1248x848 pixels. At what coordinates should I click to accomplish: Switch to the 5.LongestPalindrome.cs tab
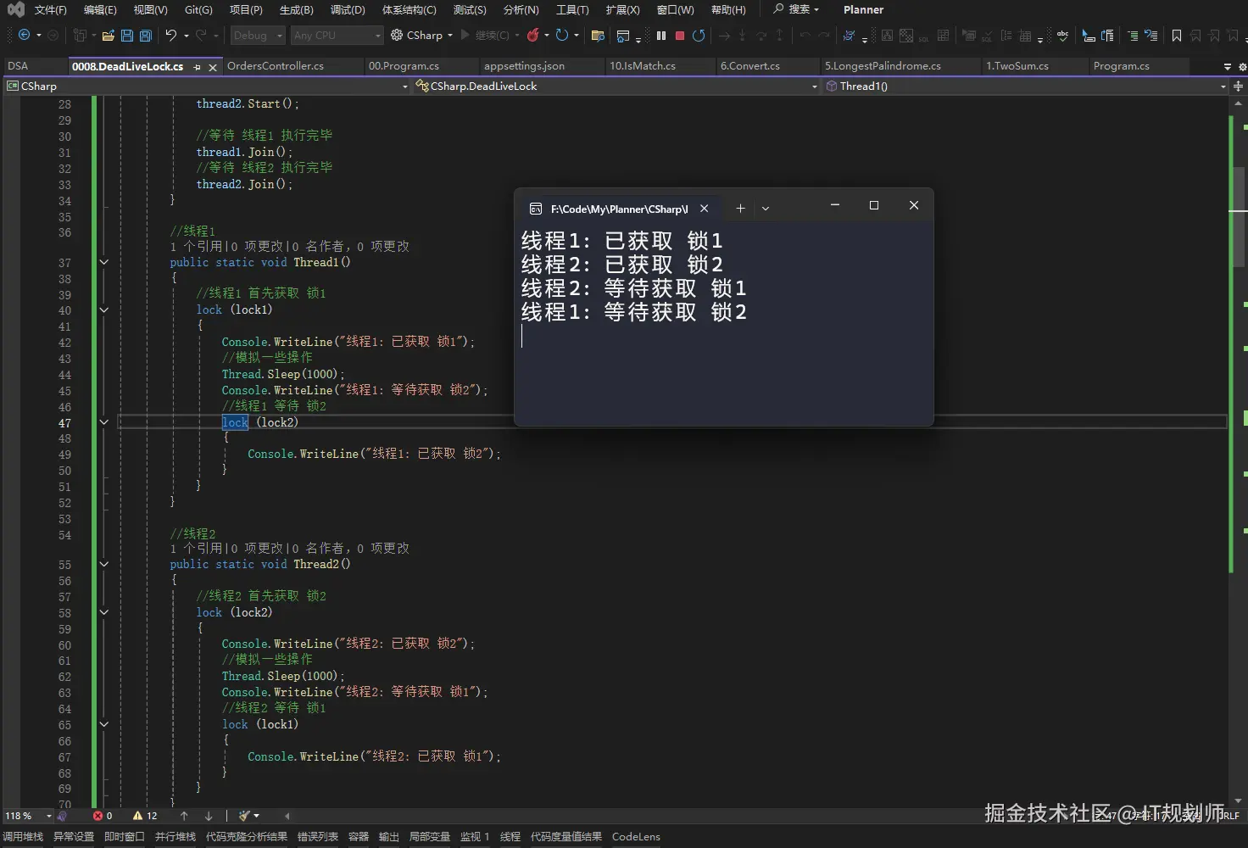click(883, 66)
